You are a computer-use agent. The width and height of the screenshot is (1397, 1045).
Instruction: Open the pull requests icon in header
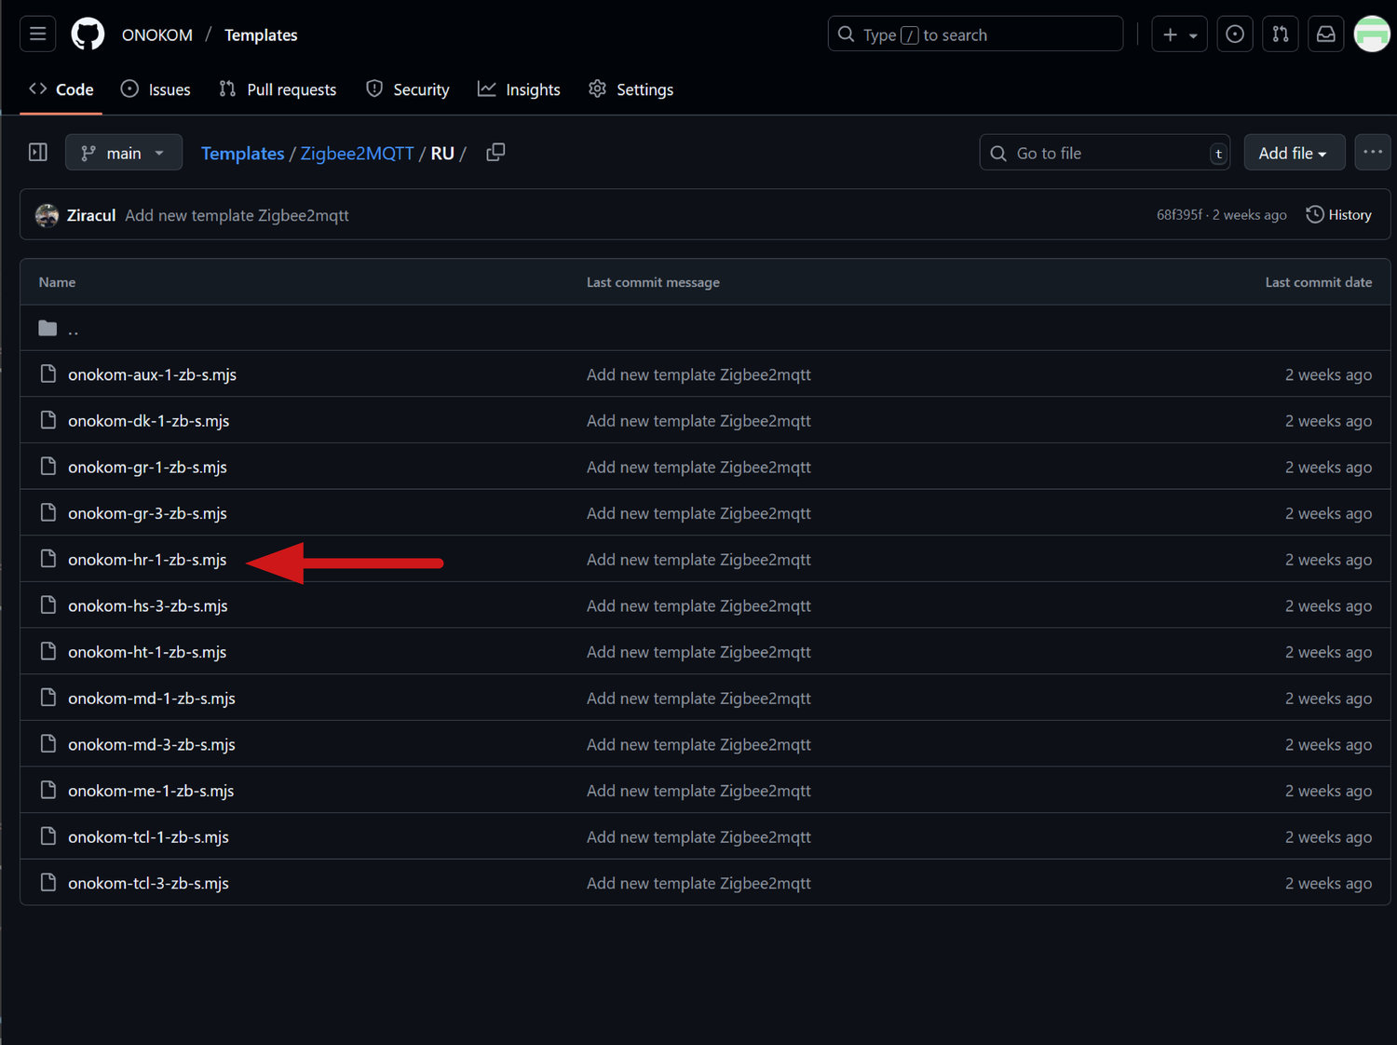[x=1281, y=34]
